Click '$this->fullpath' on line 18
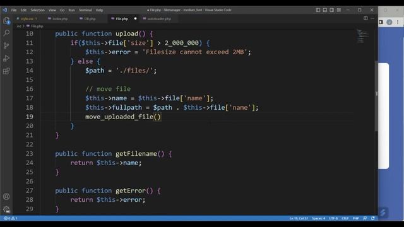This screenshot has width=404, height=227. tap(114, 107)
